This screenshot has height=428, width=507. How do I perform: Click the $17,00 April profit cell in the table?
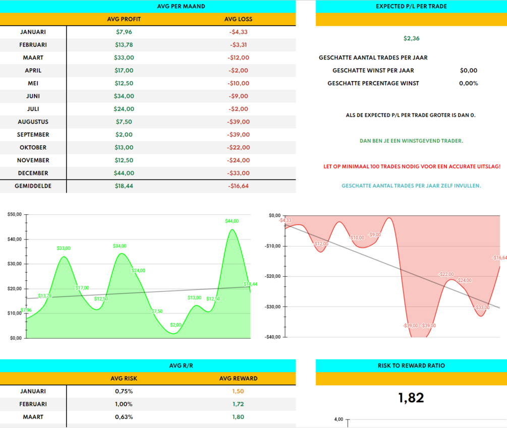tap(124, 71)
